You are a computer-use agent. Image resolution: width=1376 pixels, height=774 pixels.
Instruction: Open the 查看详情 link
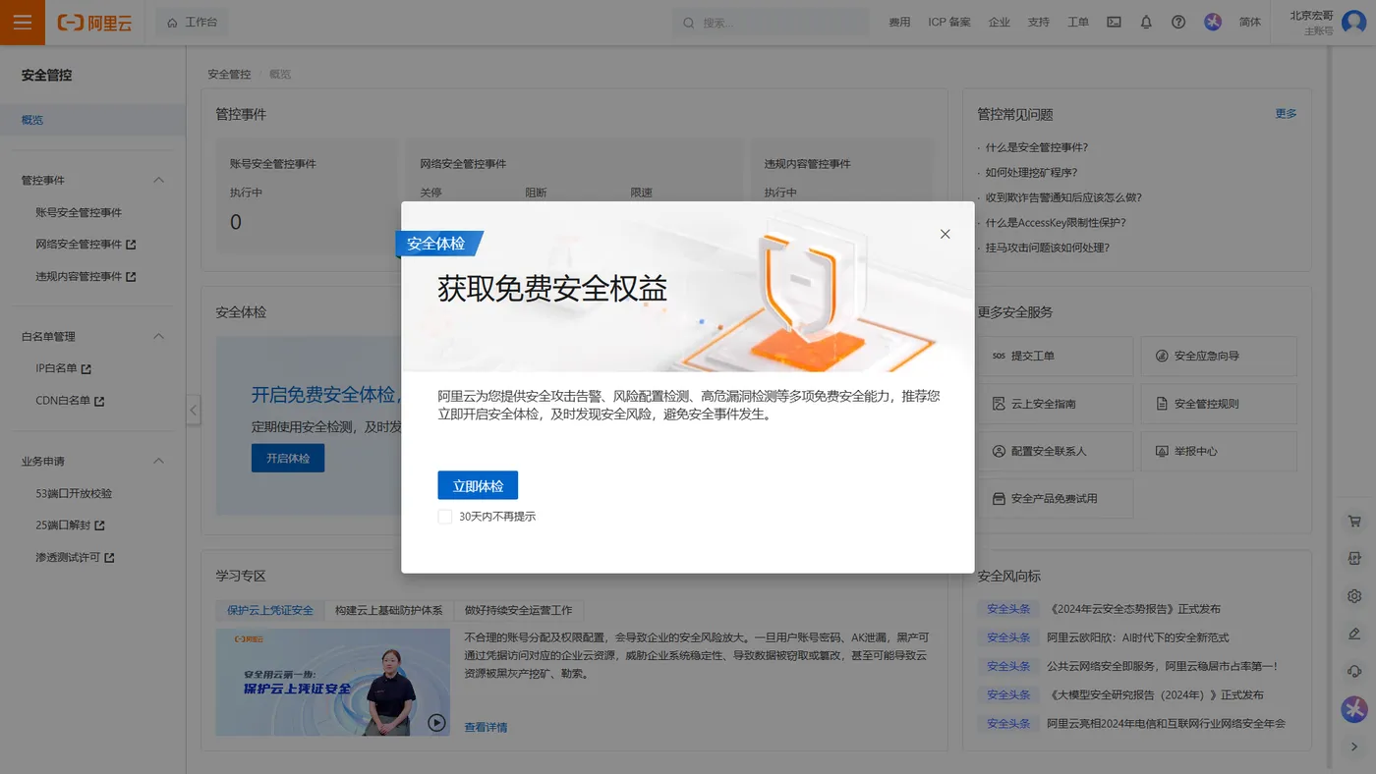click(486, 728)
